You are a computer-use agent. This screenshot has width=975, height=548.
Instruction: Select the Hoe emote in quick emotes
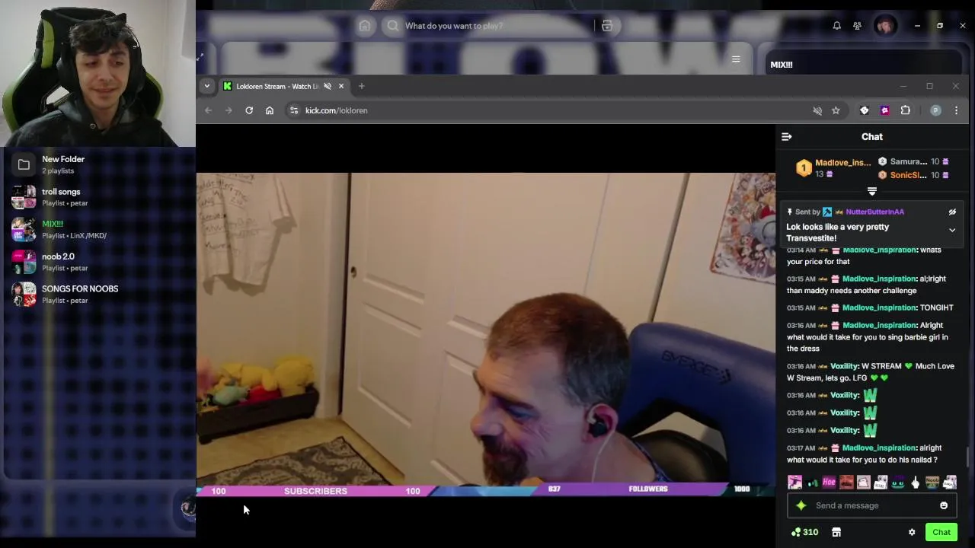click(829, 483)
